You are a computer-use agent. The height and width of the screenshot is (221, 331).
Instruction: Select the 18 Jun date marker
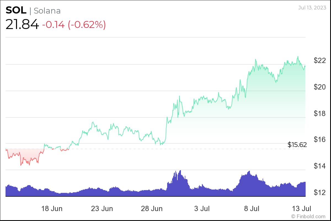tap(52, 209)
